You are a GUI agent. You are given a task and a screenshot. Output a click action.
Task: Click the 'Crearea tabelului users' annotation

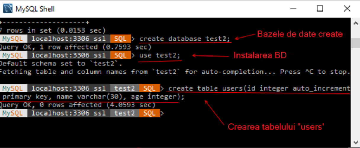pyautogui.click(x=277, y=127)
